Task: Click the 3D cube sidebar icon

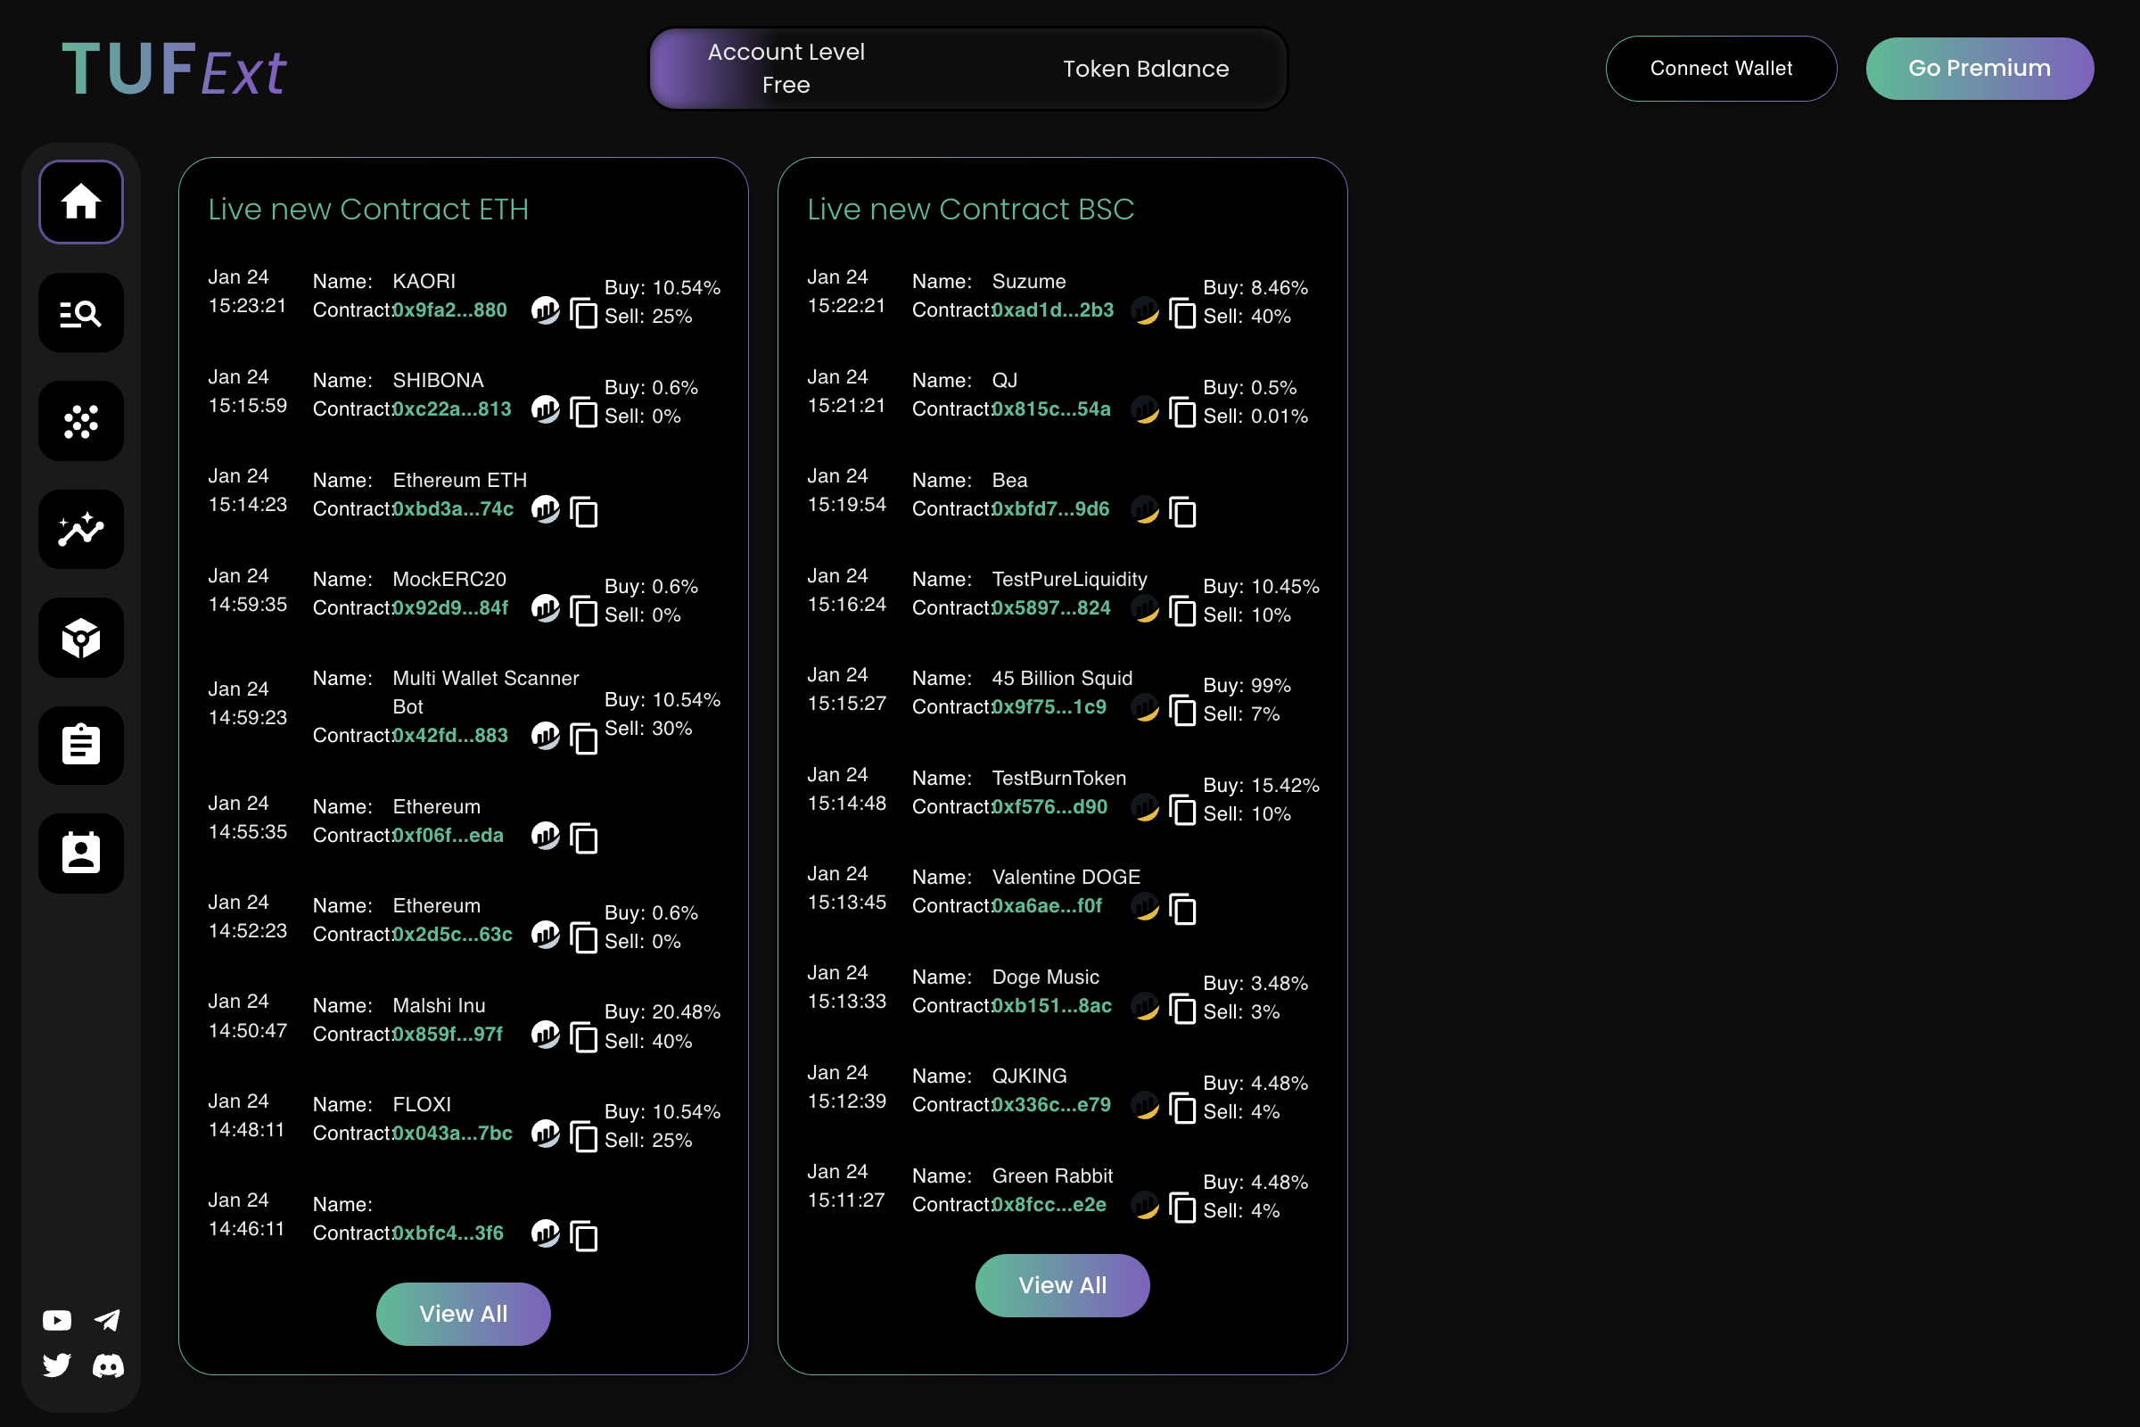Action: pos(81,638)
